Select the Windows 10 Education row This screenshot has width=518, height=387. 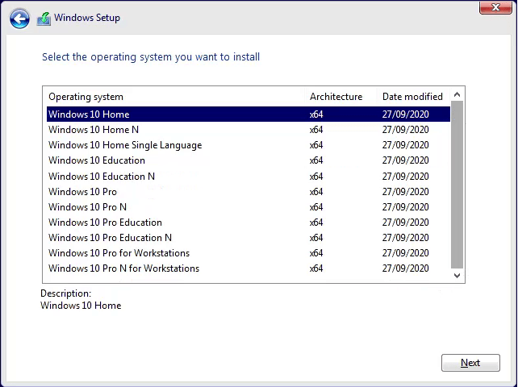click(248, 160)
